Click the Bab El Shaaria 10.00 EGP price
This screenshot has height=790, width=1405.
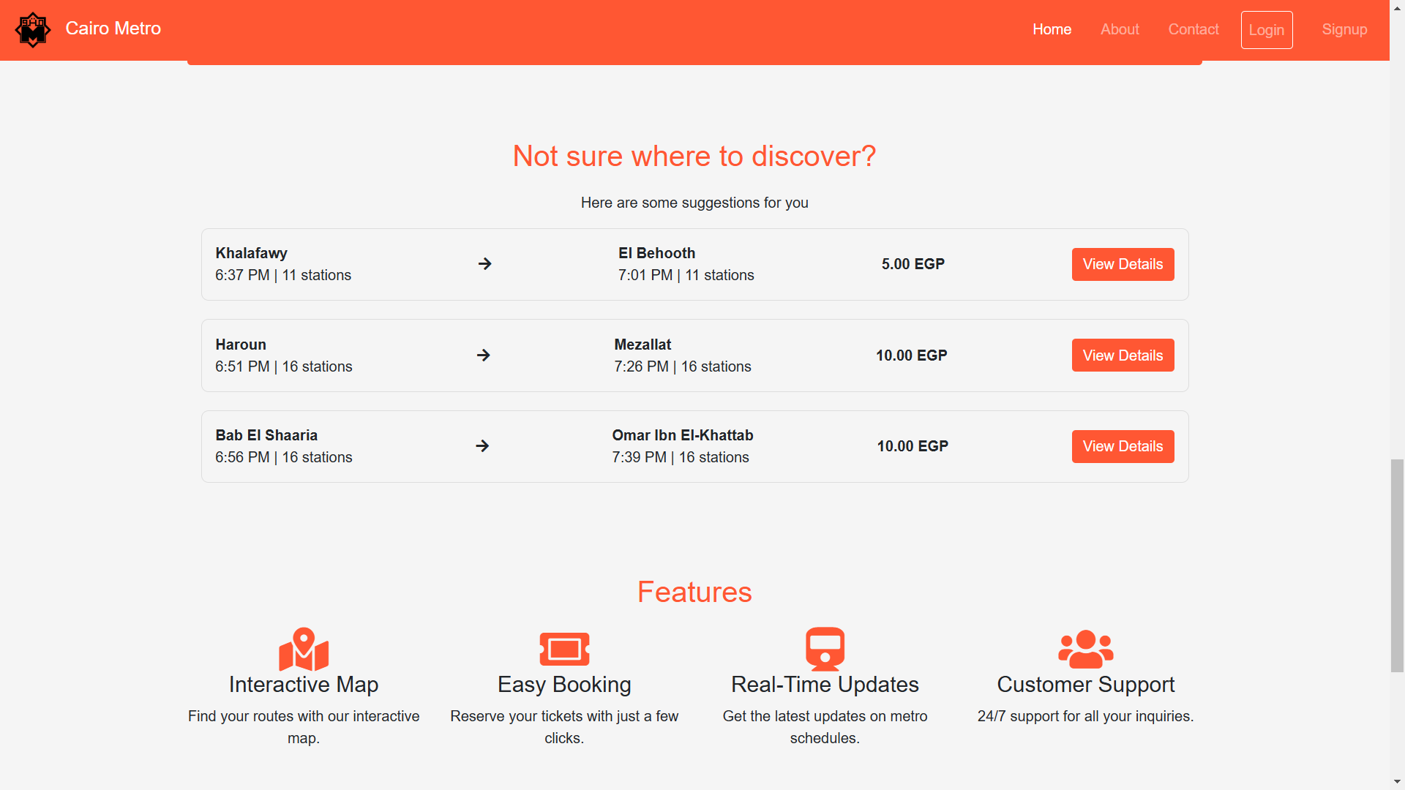(913, 446)
